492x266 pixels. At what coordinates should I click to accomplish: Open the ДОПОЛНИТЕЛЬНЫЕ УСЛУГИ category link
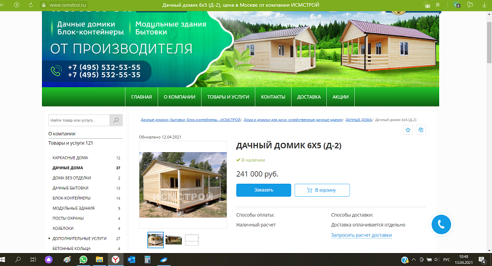pos(79,239)
